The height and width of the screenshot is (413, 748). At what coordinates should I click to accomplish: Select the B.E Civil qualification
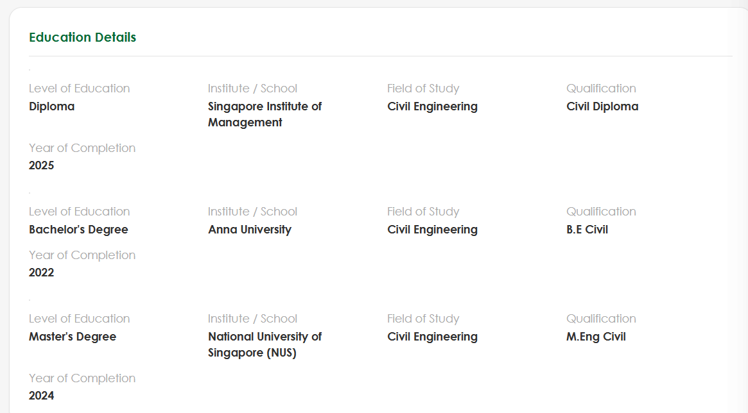pos(587,230)
